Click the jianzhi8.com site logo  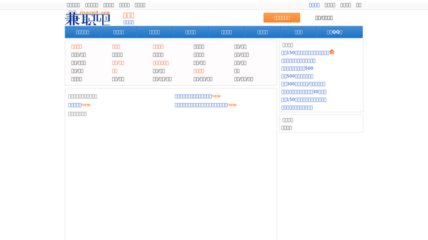point(87,18)
